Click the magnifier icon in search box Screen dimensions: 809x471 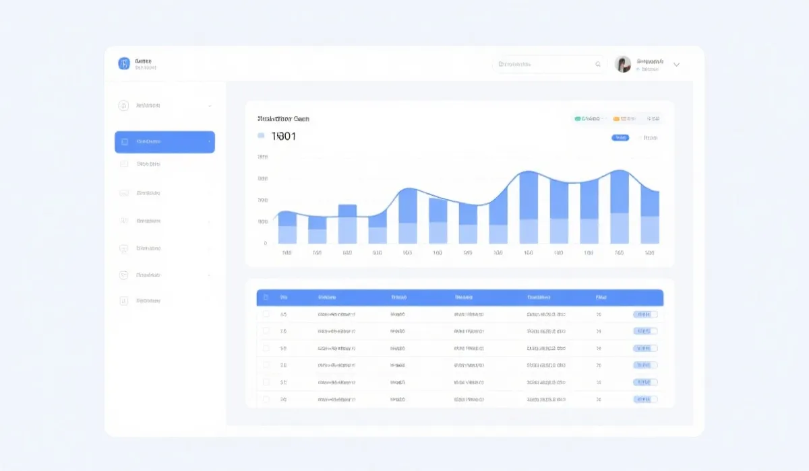click(x=597, y=65)
